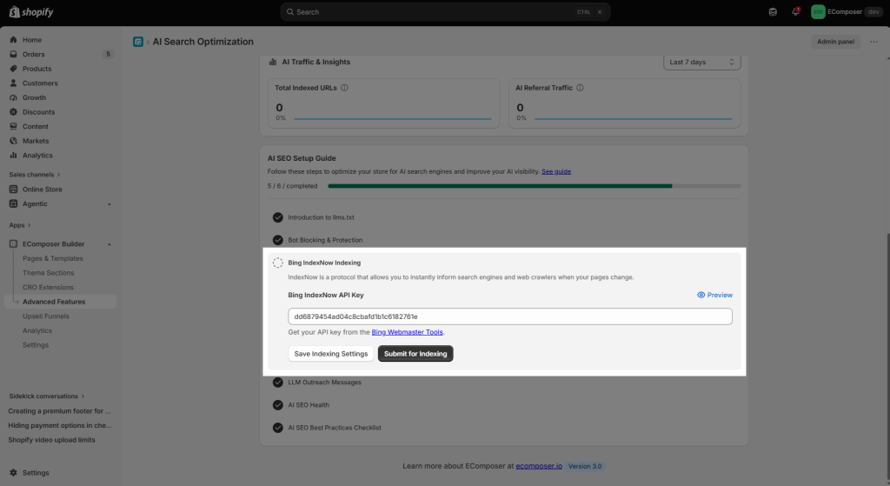
Task: Open the Sidekick assistant icon in top bar
Action: tap(773, 12)
